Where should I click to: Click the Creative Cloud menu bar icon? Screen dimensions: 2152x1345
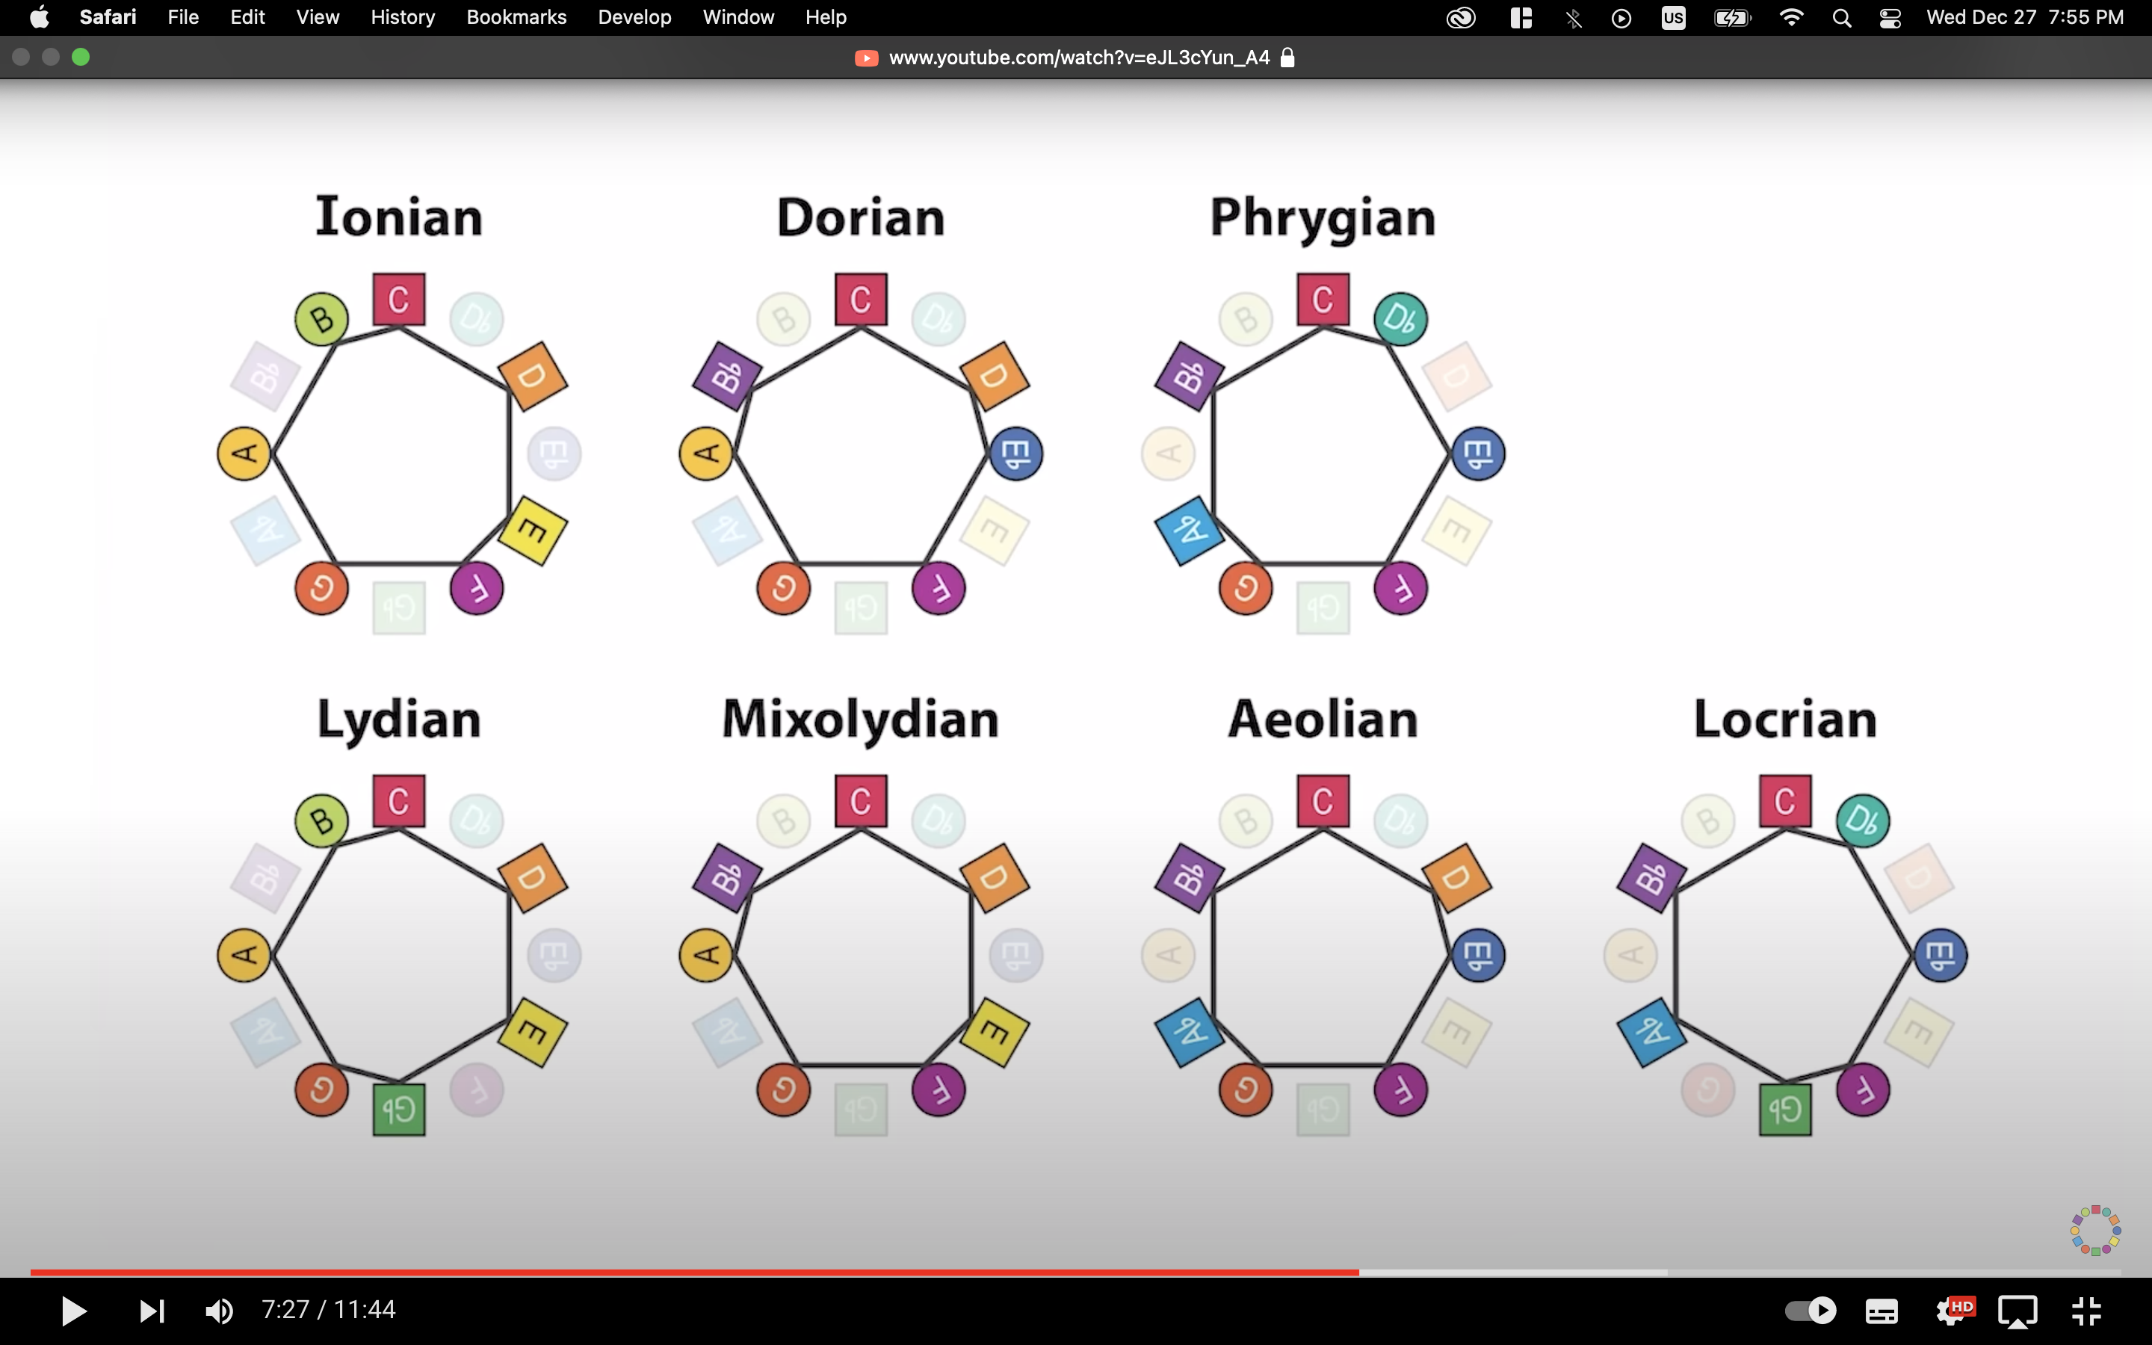tap(1460, 18)
